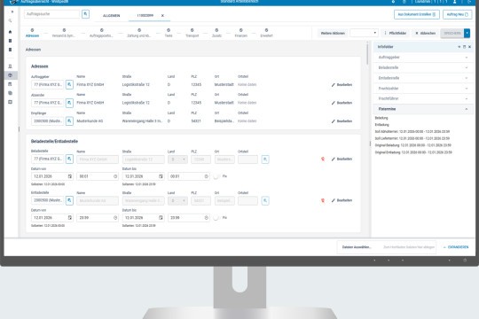Click Bearbeiten in the Beladestelle row
479x319 pixels.
coord(342,159)
